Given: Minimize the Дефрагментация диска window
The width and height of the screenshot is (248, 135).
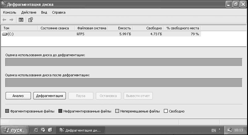Looking at the screenshot, I should [229, 4].
